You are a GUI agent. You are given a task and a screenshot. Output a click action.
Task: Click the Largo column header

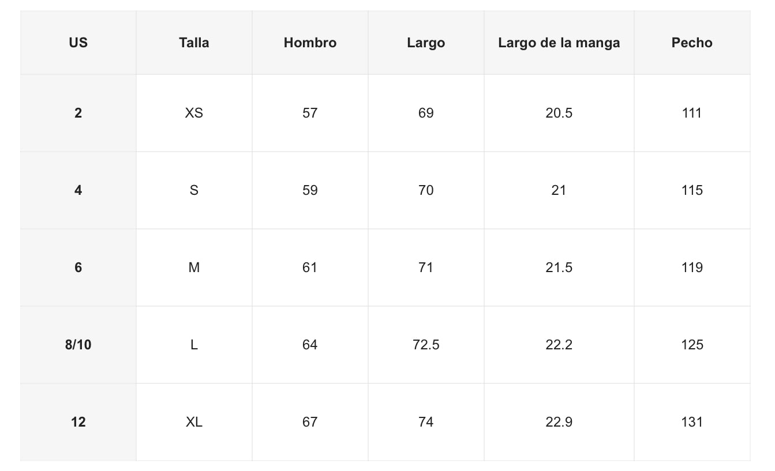click(426, 43)
